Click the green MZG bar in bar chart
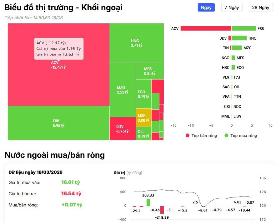 click(237, 48)
